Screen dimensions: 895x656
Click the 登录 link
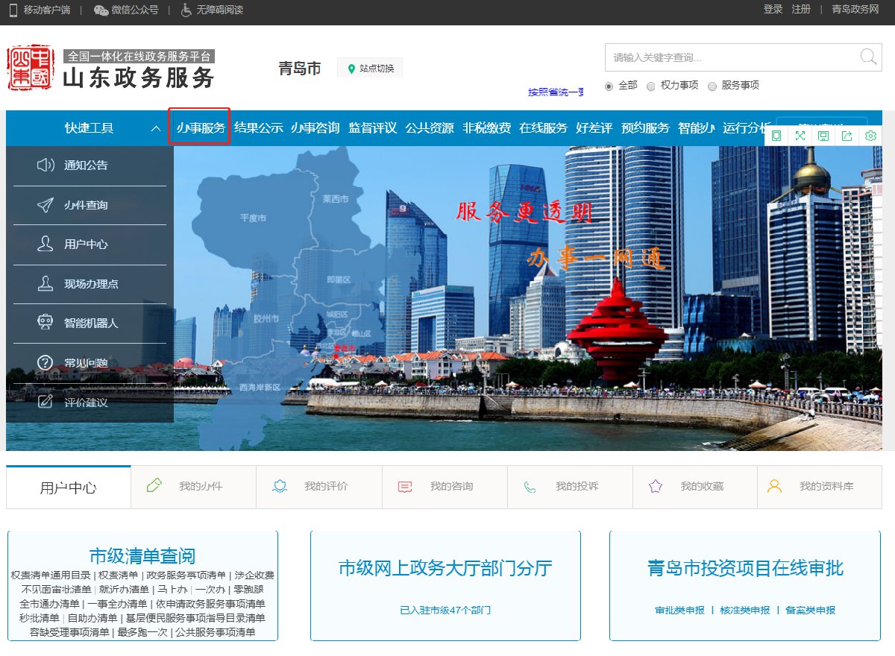click(x=773, y=10)
